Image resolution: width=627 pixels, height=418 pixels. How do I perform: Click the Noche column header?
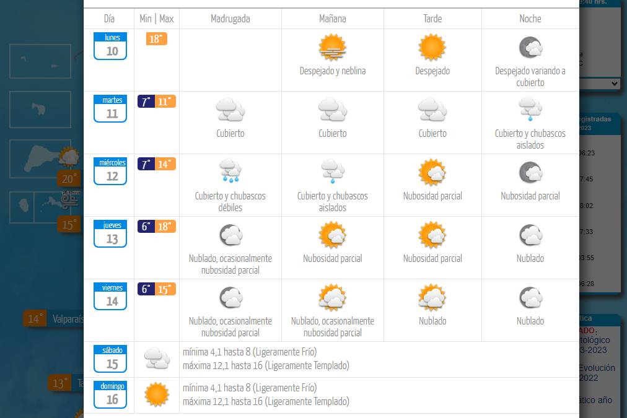[x=530, y=19]
